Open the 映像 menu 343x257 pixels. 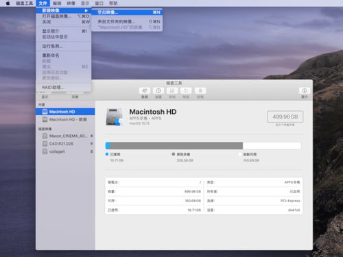click(x=71, y=3)
